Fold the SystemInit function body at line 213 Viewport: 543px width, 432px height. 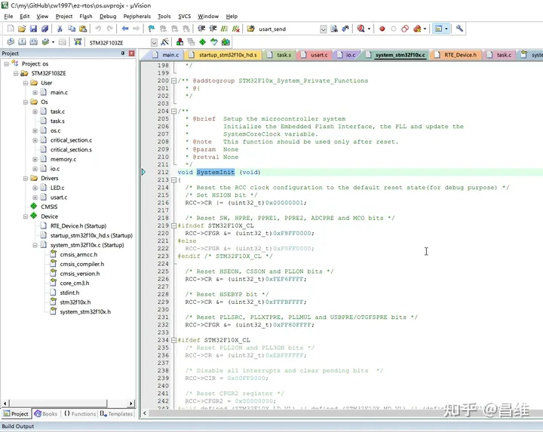pyautogui.click(x=174, y=179)
